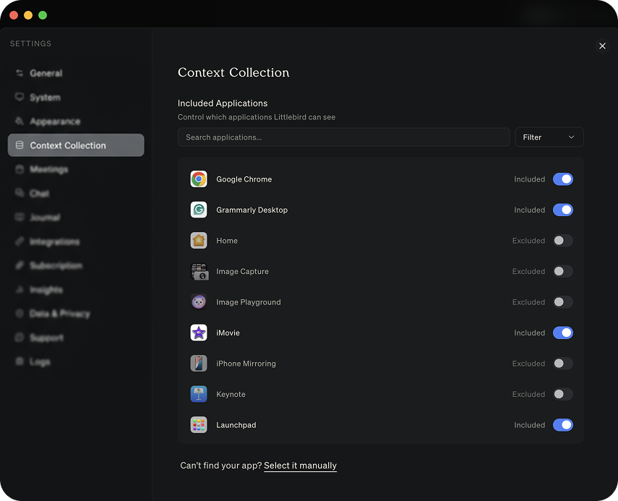Click the Image Playground app icon
This screenshot has width=618, height=501.
pyautogui.click(x=198, y=301)
